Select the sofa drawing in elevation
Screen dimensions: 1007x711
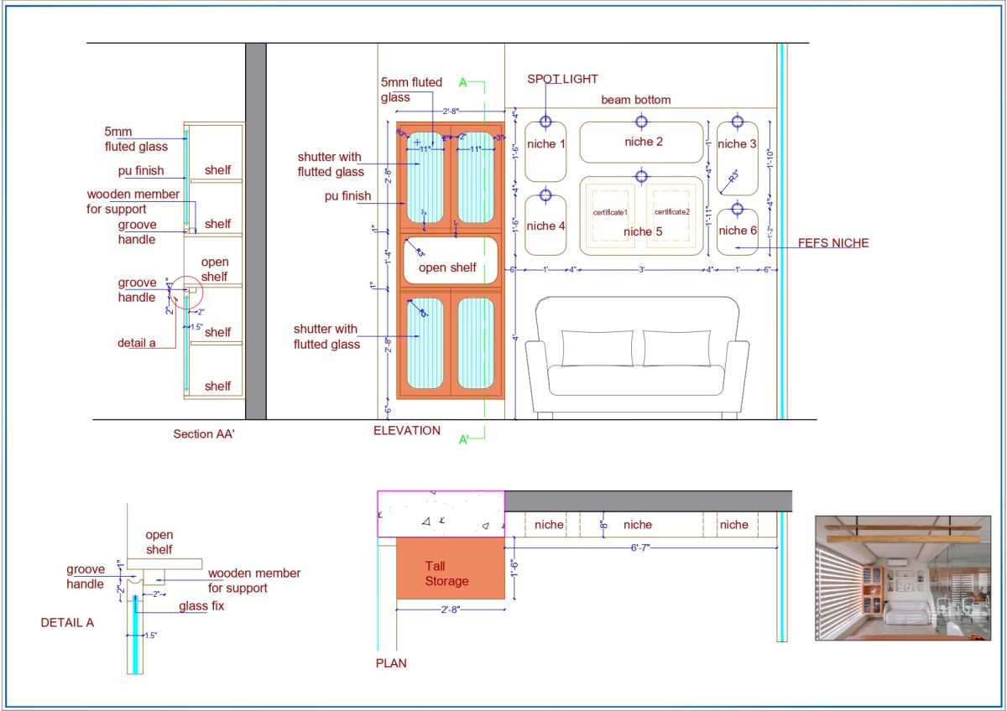click(x=637, y=356)
